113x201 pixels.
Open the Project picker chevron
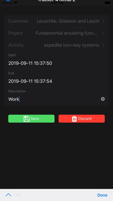pos(104,33)
